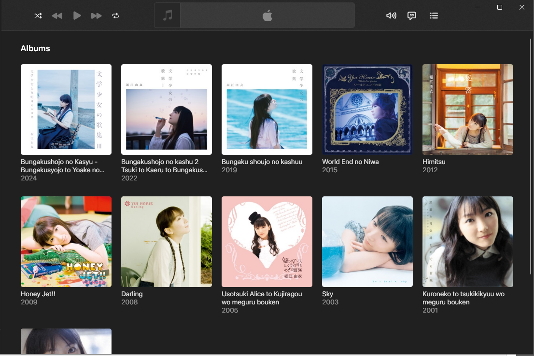Open the partially visible bottom-row album cover
Screen dimensions: 534x356
[x=66, y=341]
